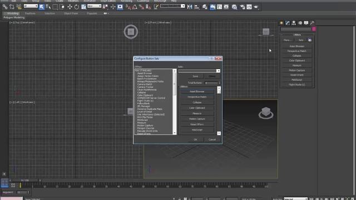356x200 pixels.
Task: Click Cancel in Configure Button Sets dialog
Action: (212, 139)
